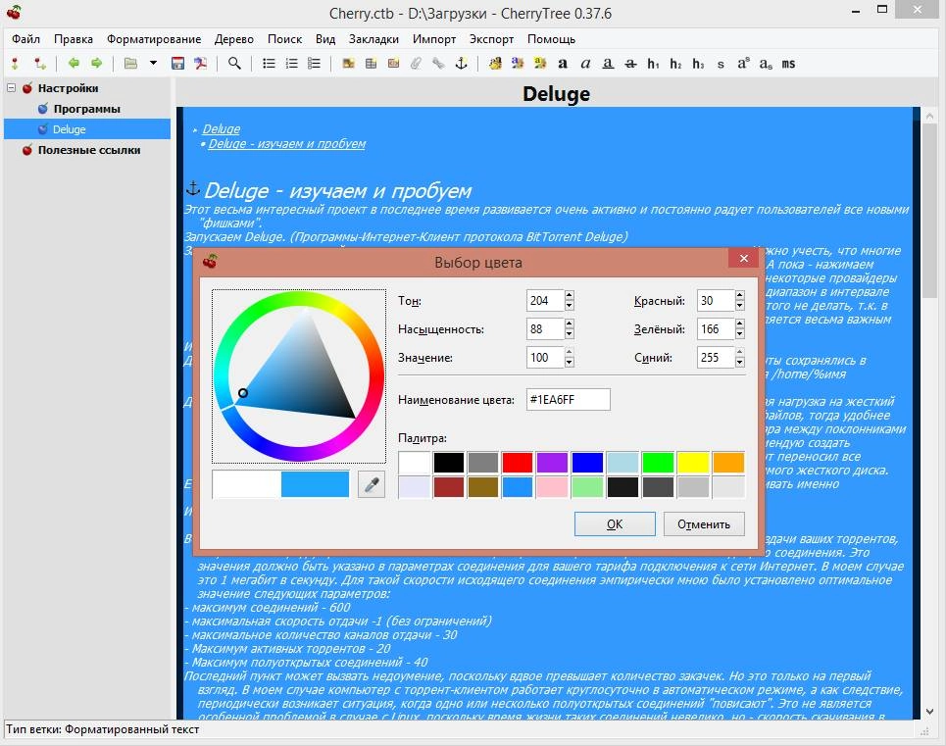The height and width of the screenshot is (746, 946).
Task: Increase the Тон value with up arrow
Action: click(x=569, y=295)
